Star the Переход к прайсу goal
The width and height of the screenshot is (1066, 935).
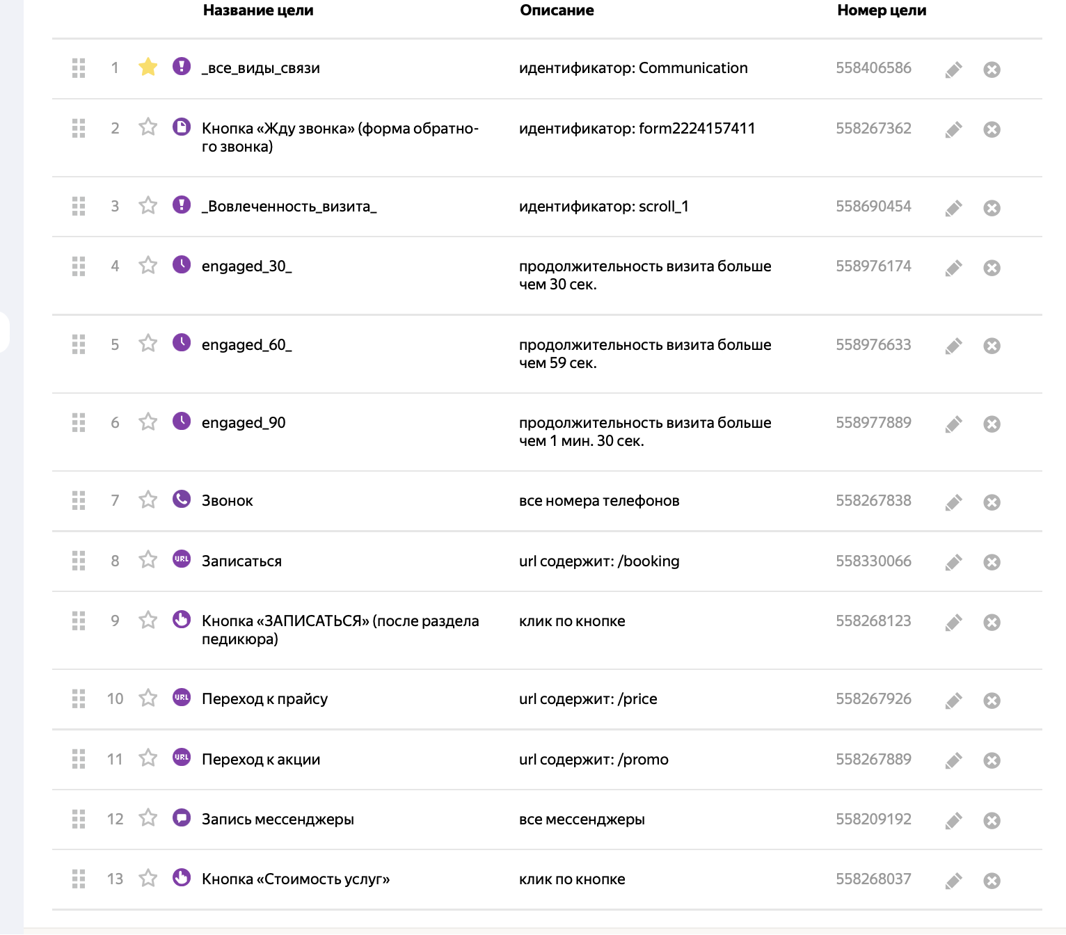pyautogui.click(x=148, y=698)
